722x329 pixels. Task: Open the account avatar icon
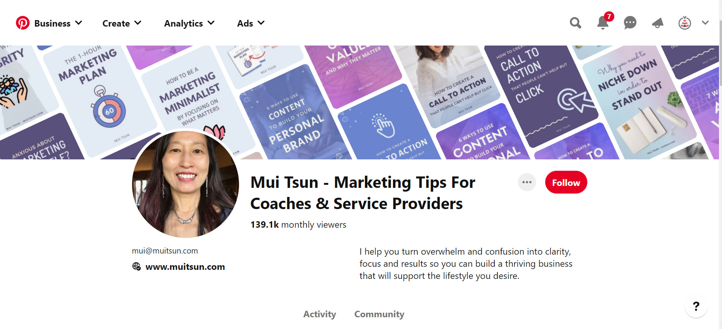coord(684,23)
